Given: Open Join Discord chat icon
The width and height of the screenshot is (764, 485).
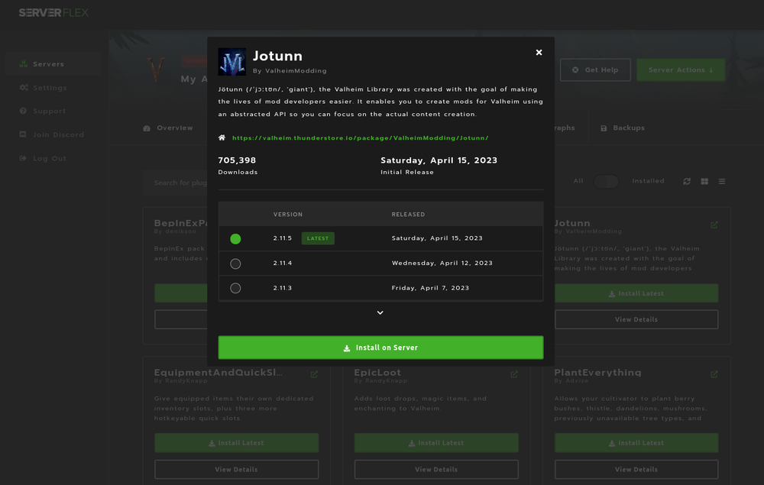Looking at the screenshot, I should click(24, 134).
